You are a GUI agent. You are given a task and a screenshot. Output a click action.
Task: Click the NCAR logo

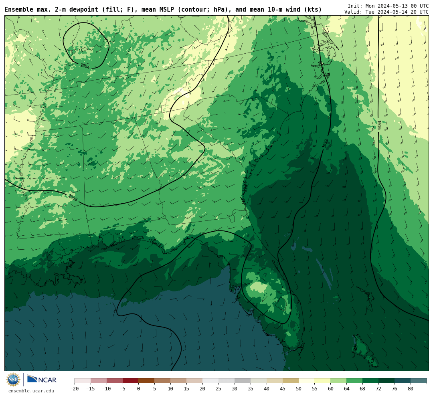click(x=42, y=379)
